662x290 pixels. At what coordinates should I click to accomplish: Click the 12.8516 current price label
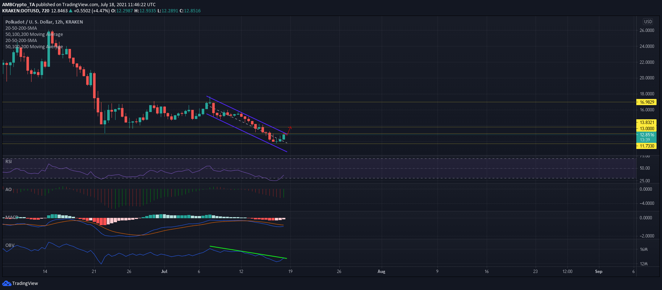pos(646,135)
